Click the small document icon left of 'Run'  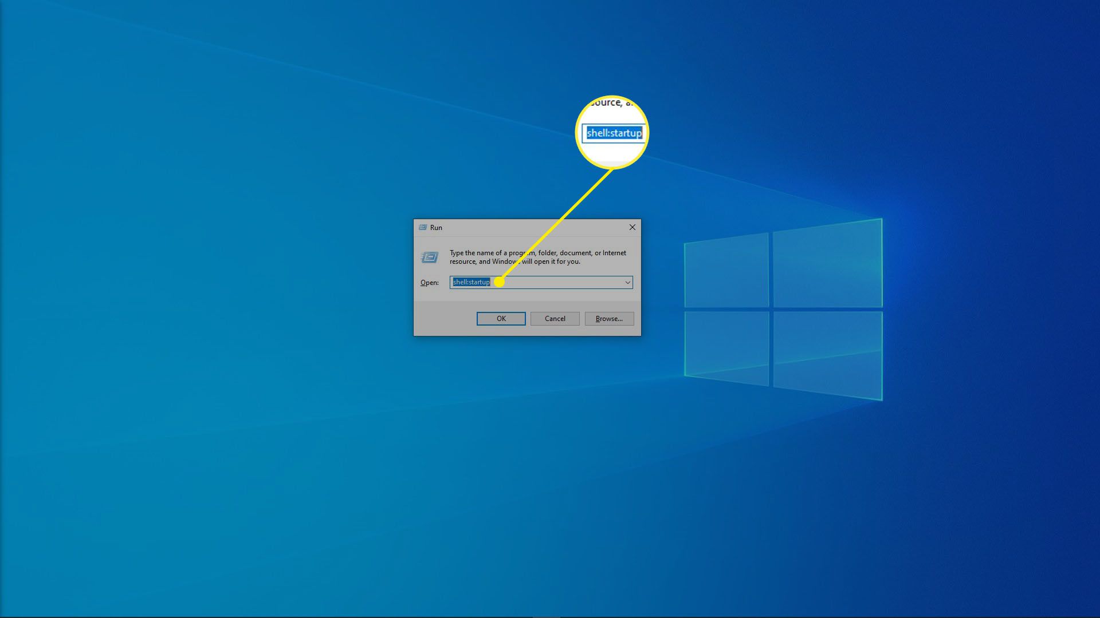[x=422, y=227]
